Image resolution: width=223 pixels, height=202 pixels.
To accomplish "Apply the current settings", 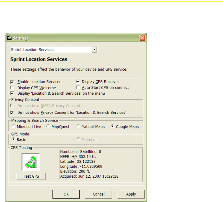I will coord(131,194).
